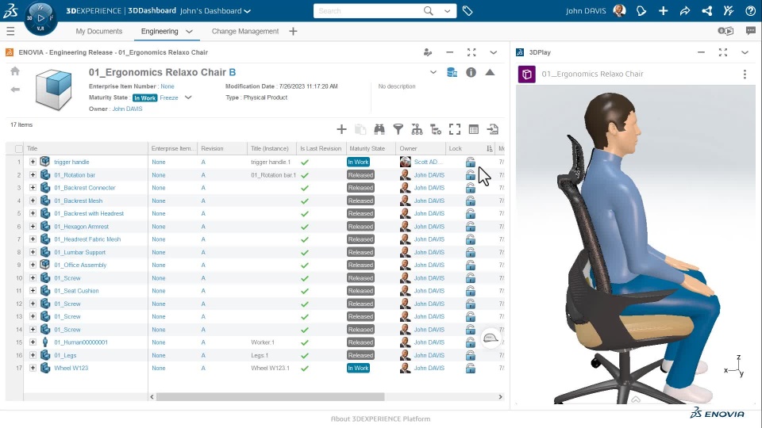Screen dimensions: 762x428
Task: Expand the 01_Office Assembly row
Action: 33,265
